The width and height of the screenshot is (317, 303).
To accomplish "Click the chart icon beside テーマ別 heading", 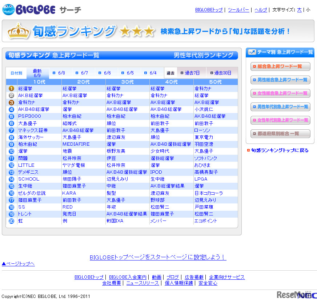I will tap(252, 52).
